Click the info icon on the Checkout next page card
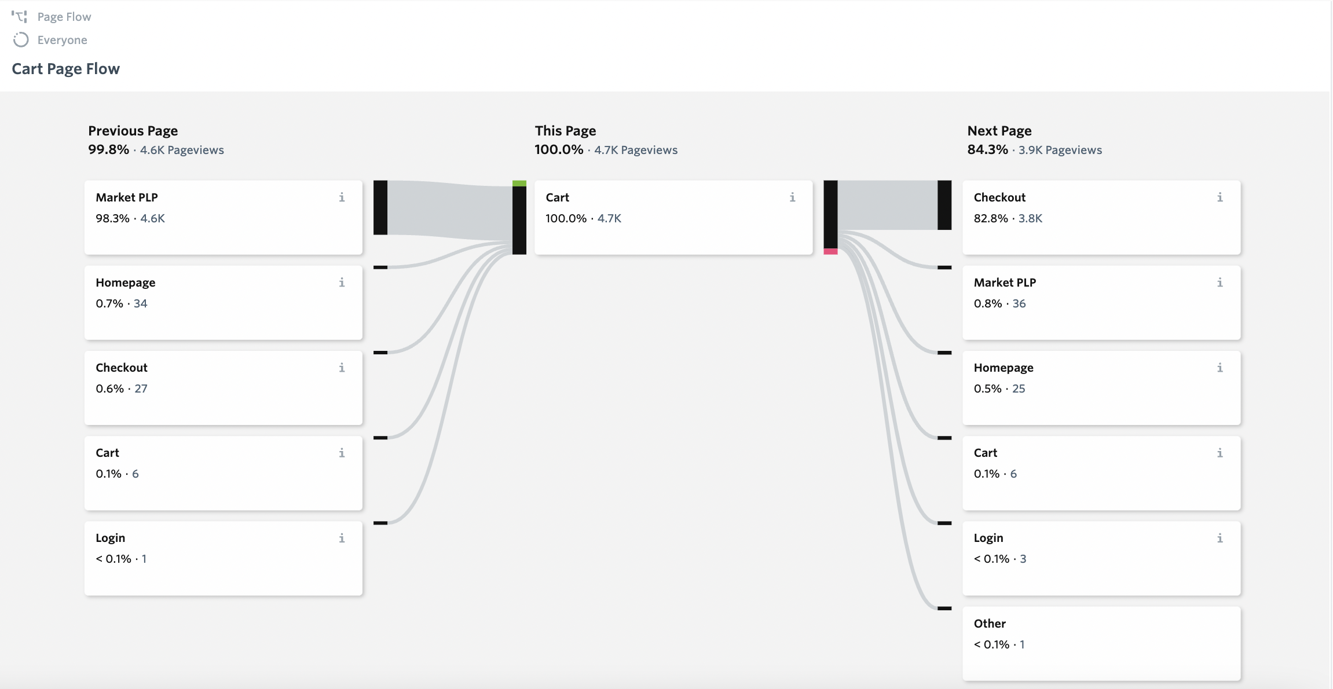 (x=1220, y=197)
